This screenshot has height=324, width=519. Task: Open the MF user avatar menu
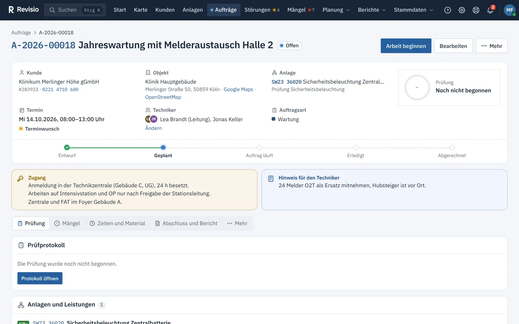tap(510, 10)
